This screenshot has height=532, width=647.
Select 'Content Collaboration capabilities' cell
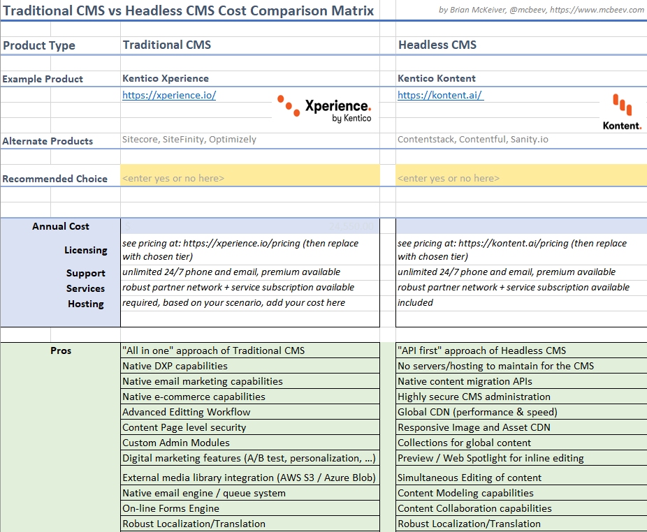click(521, 508)
